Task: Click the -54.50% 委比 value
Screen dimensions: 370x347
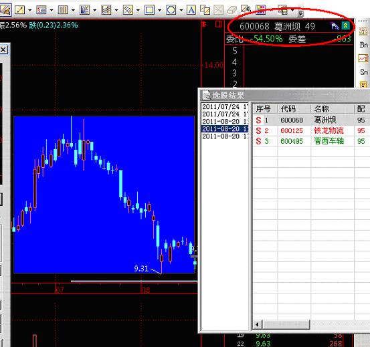Action: (x=266, y=39)
